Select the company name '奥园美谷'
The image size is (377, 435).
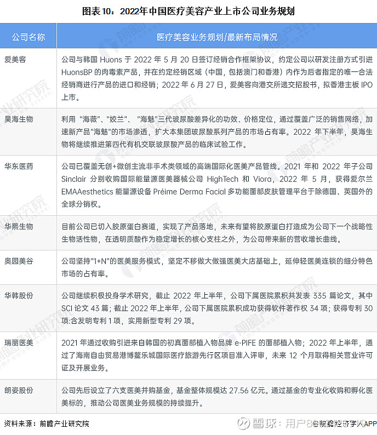19,261
